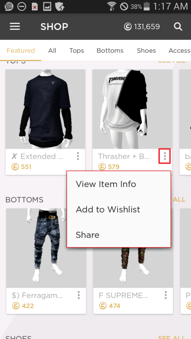
Task: Open the hamburger navigation menu
Action: pyautogui.click(x=15, y=26)
